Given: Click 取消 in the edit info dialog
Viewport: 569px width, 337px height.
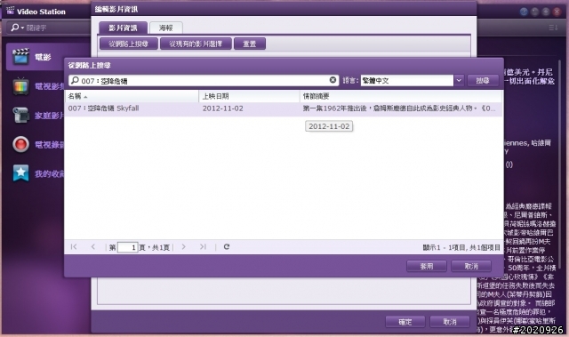Looking at the screenshot, I should 450,322.
